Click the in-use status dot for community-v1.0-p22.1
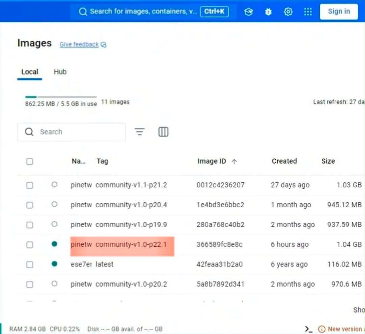 pos(54,244)
